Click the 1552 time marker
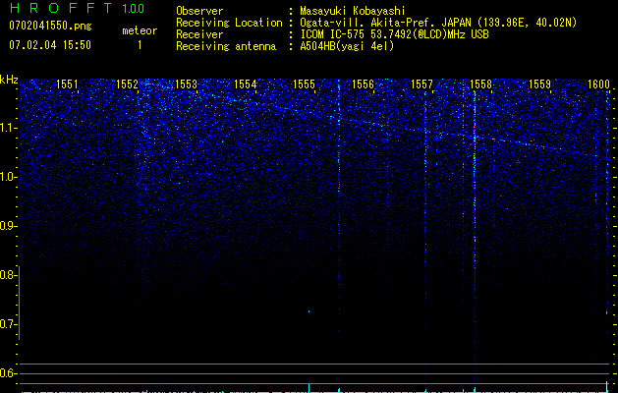Image resolution: width=618 pixels, height=393 pixels. 128,84
